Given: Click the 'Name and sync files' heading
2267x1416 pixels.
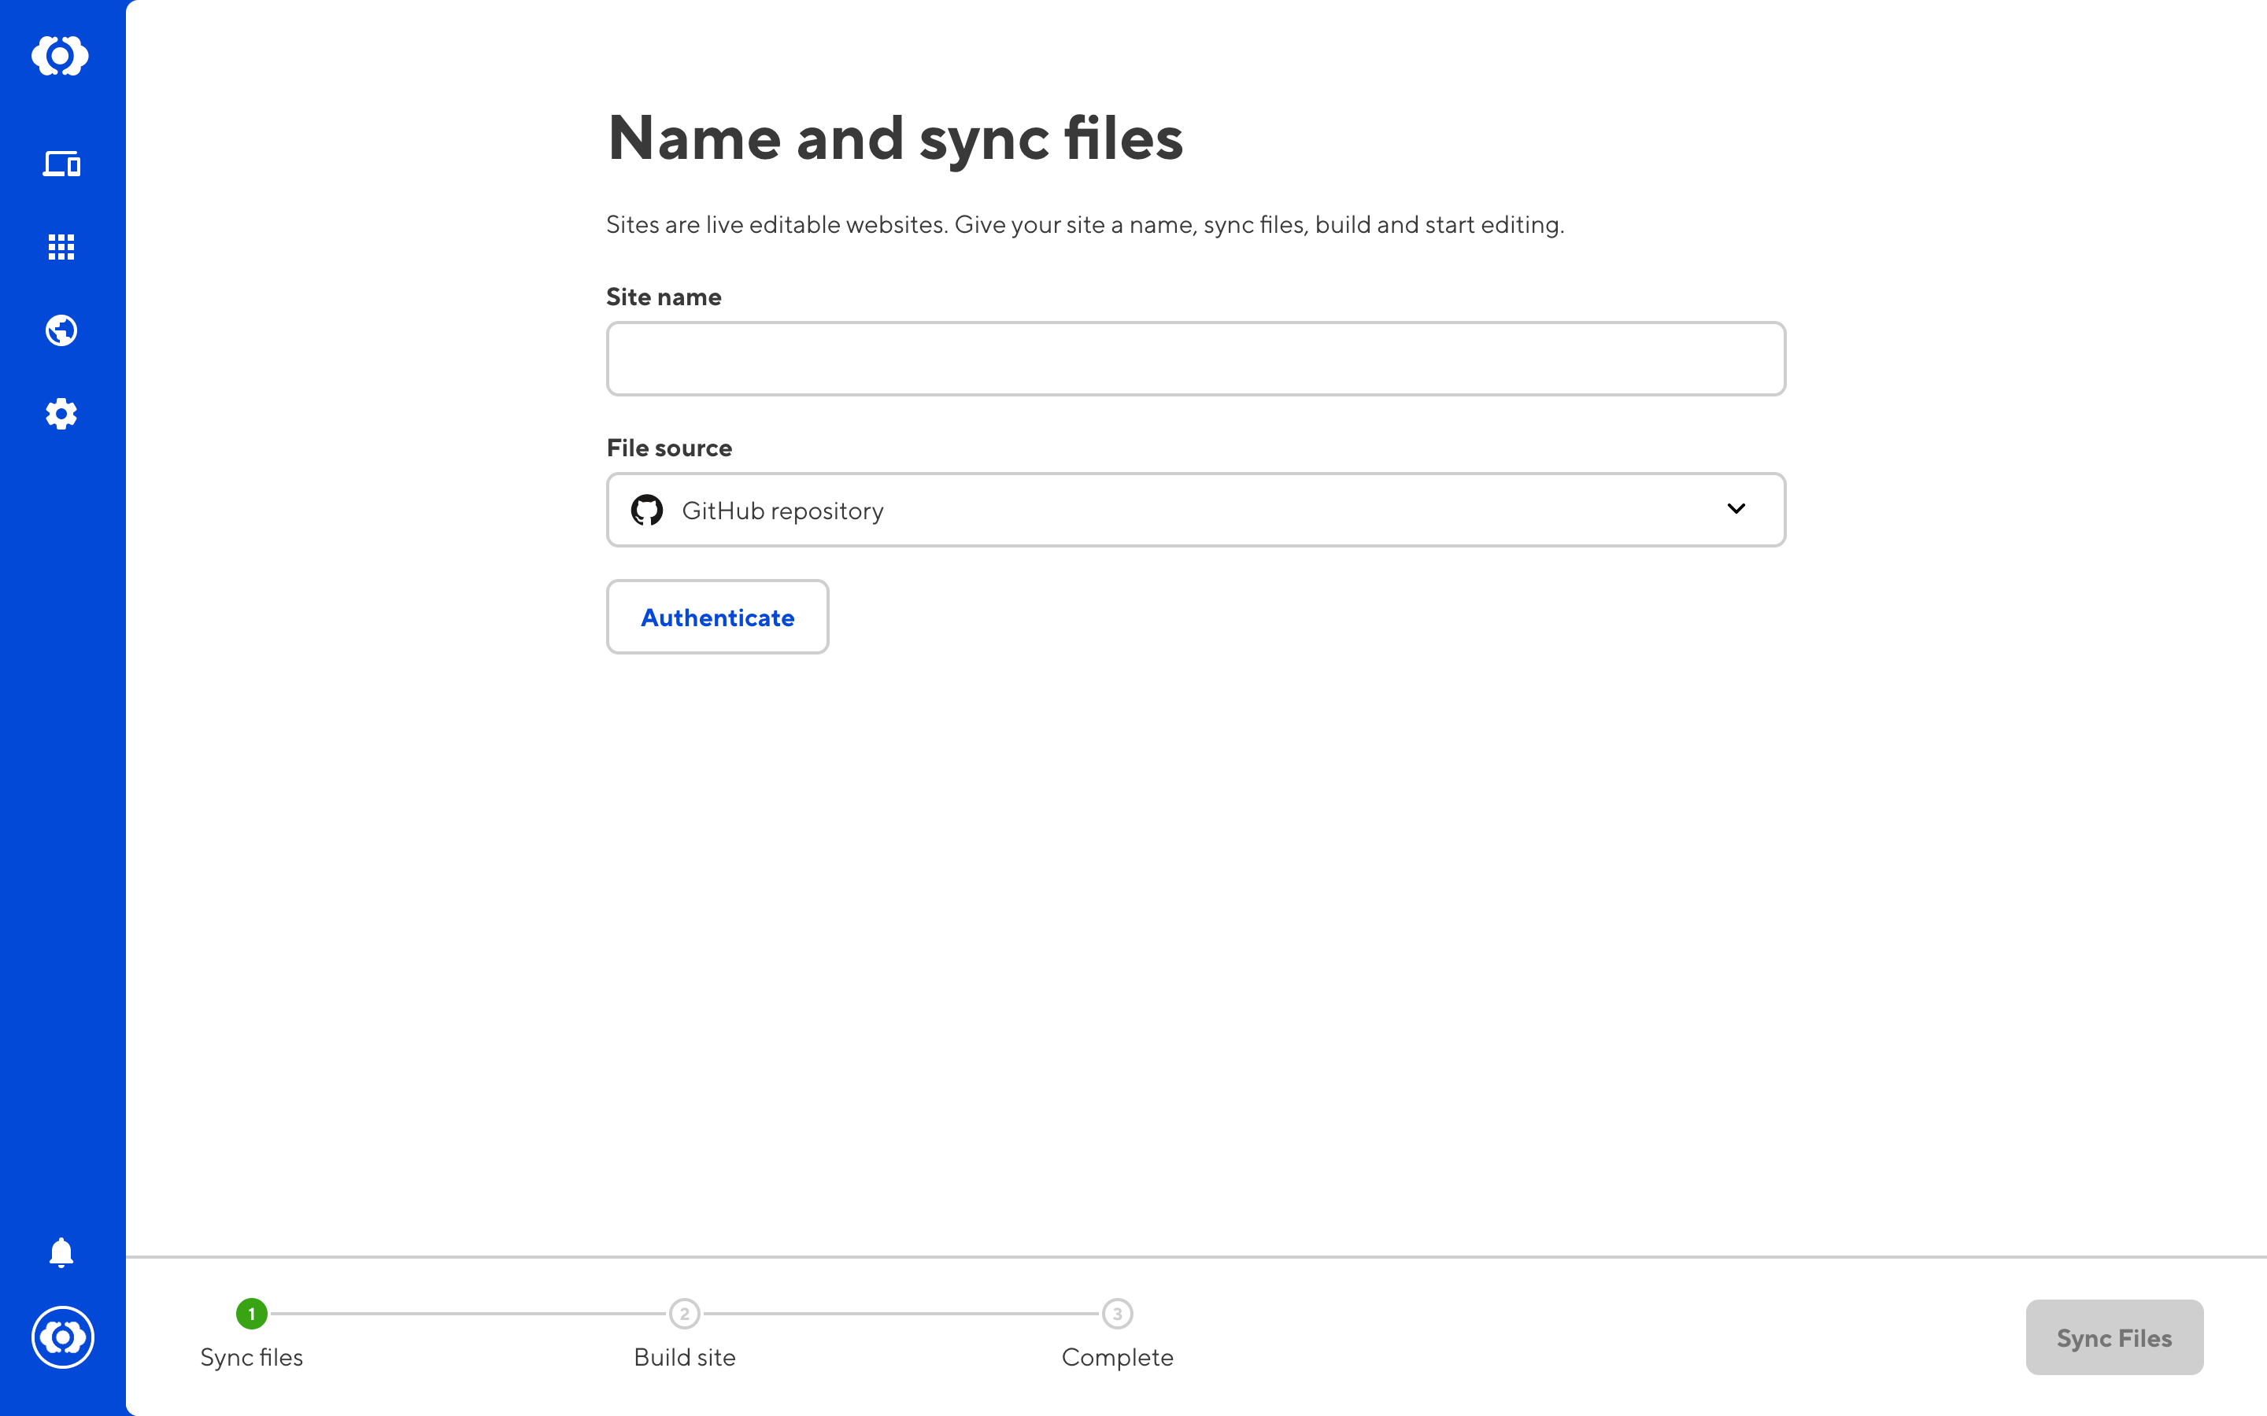Looking at the screenshot, I should click(896, 138).
